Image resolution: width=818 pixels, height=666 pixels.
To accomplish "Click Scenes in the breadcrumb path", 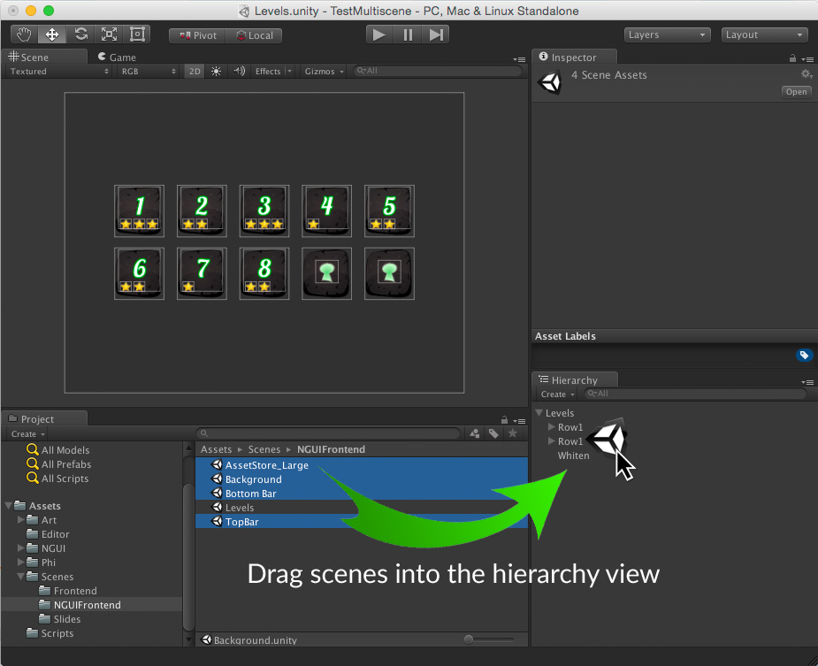I will pyautogui.click(x=264, y=449).
